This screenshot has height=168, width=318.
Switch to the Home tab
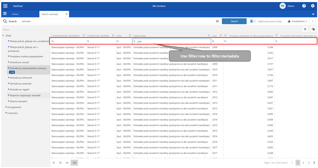(x=15, y=14)
